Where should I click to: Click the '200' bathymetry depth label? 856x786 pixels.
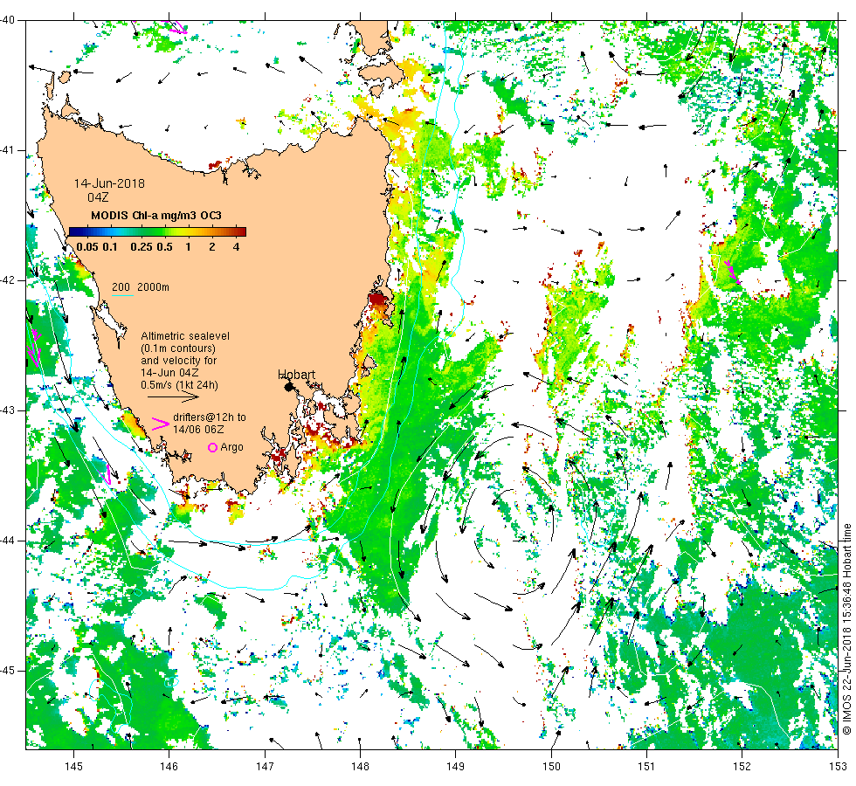point(121,287)
